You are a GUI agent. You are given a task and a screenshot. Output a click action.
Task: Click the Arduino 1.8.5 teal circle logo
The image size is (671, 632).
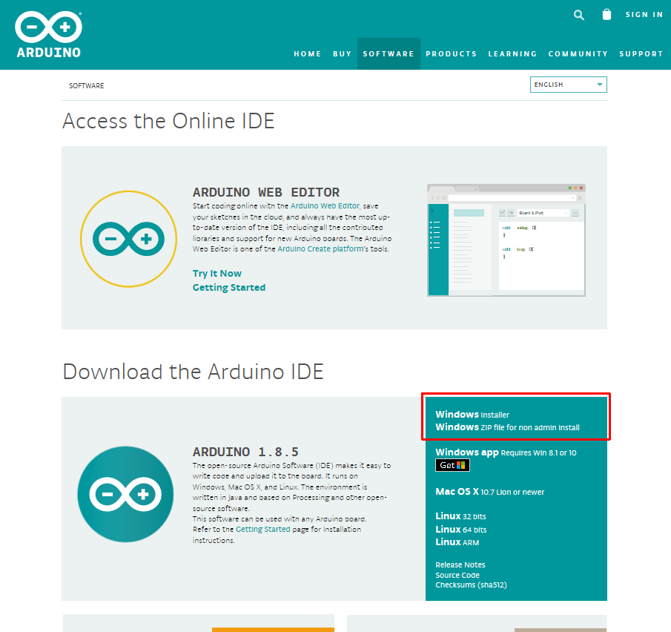tap(125, 494)
